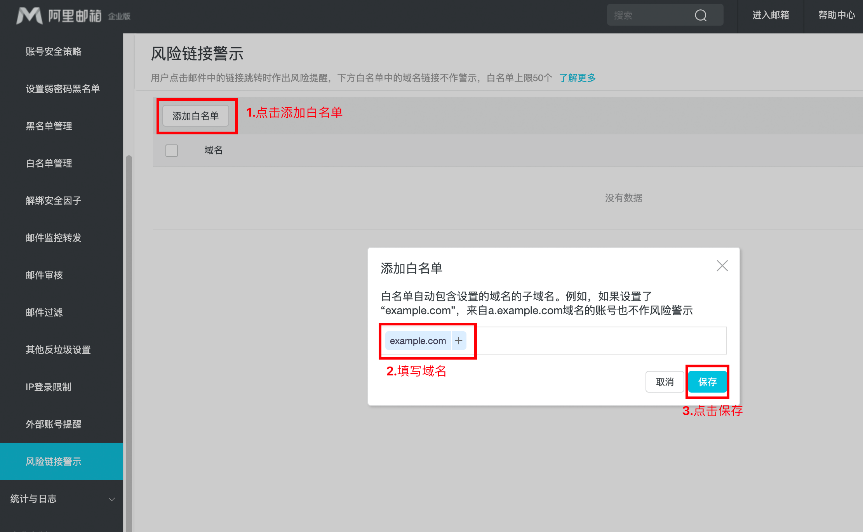Close the add whitelist dialog
This screenshot has width=863, height=532.
click(722, 266)
